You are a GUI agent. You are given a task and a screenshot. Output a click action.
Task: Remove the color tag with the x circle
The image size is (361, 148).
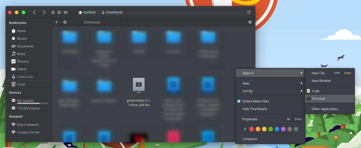(x=245, y=129)
